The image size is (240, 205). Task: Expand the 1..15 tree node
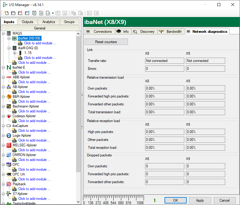15,53
